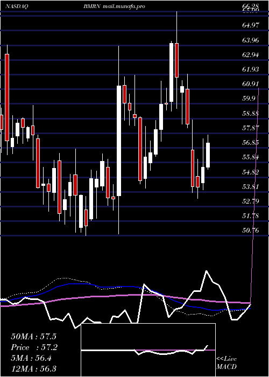The height and width of the screenshot is (377, 269).
Task: Select the 57.87 price axis label
Action: [x=251, y=128]
